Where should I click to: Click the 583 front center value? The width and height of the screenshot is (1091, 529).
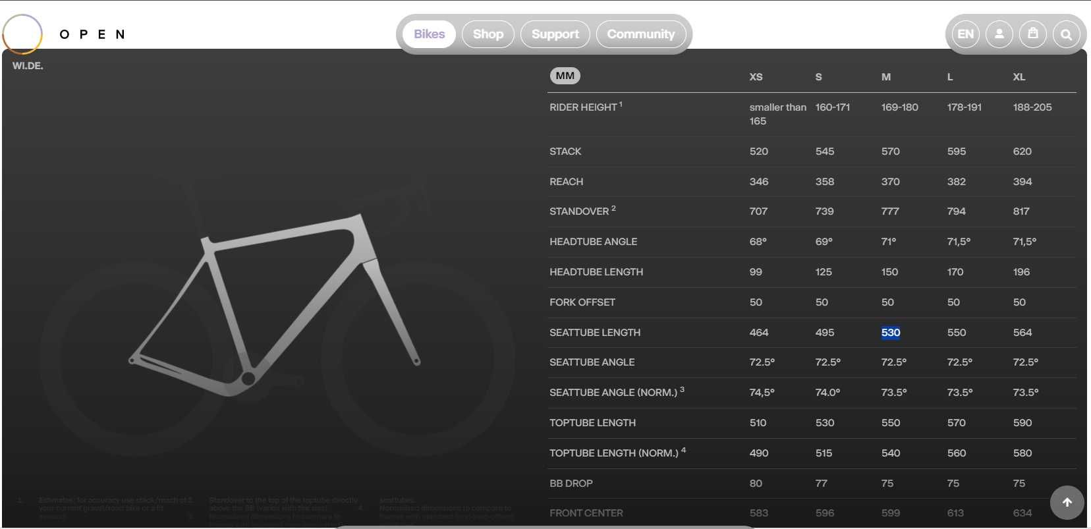click(759, 513)
